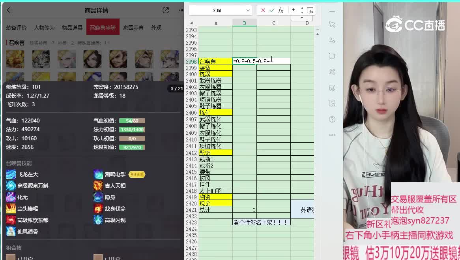Image resolution: width=460 pixels, height=260 pixels.
Task: Select the 潮鸣电掣 skill icon
Action: click(98, 174)
